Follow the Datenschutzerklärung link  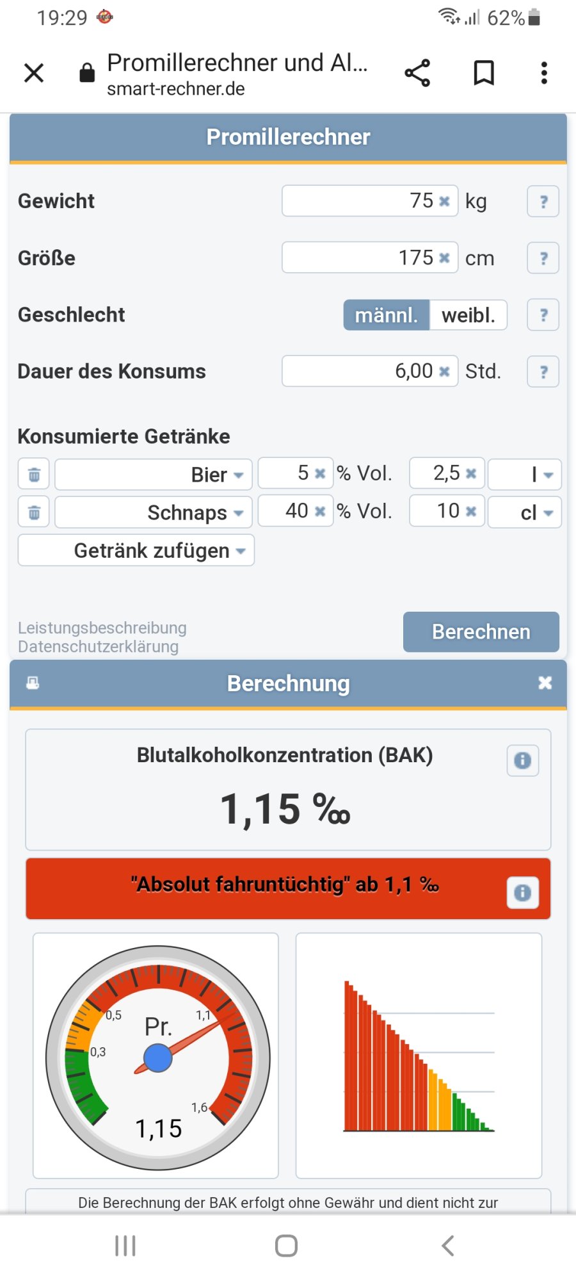tap(98, 647)
